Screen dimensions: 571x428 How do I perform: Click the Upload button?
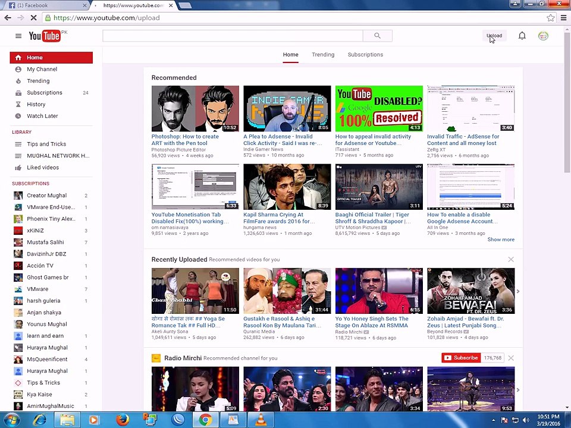494,36
